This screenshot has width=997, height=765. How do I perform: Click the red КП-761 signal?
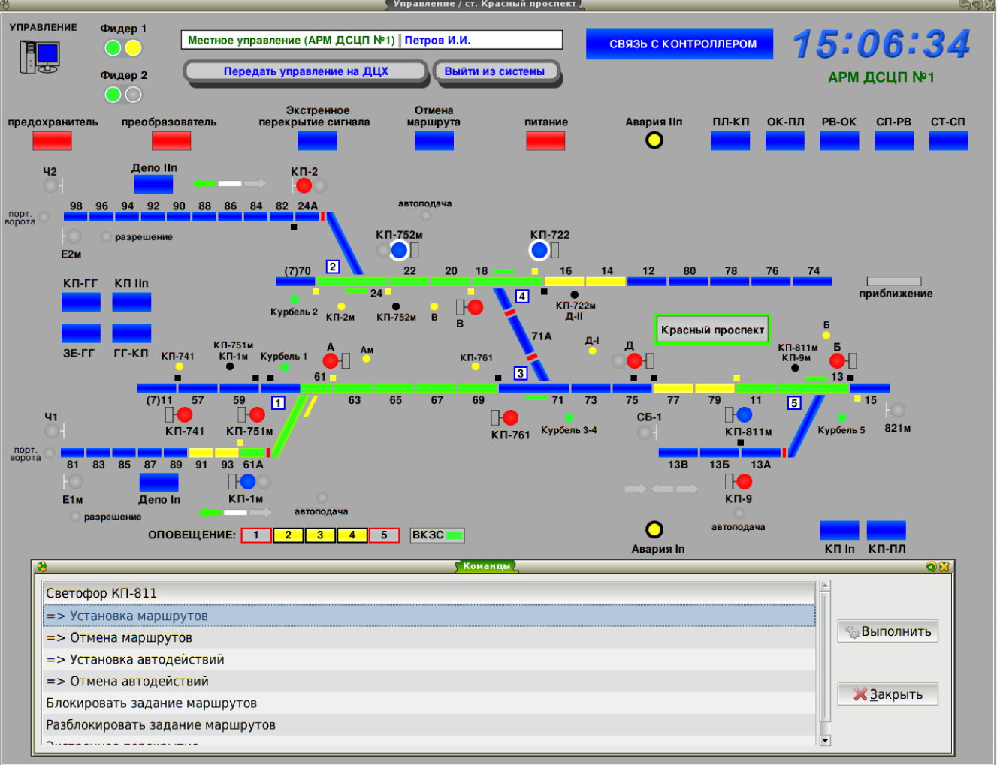pos(510,417)
